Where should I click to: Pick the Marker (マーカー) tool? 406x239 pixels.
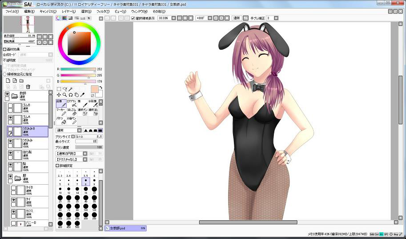coord(60,112)
